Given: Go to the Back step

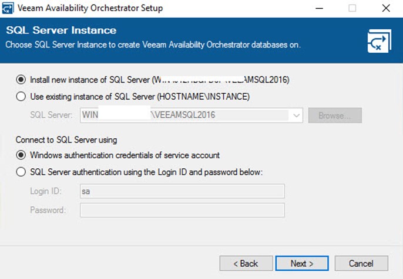Looking at the screenshot, I should coord(246,263).
